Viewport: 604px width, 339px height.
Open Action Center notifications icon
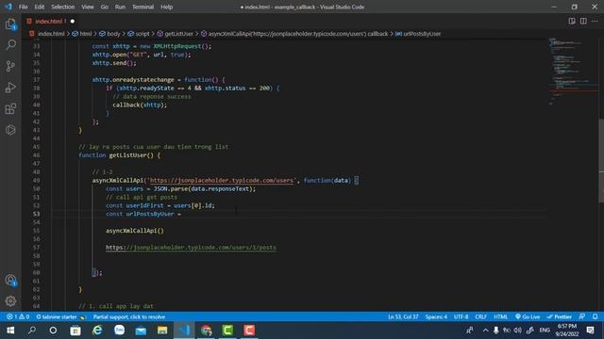click(591, 331)
